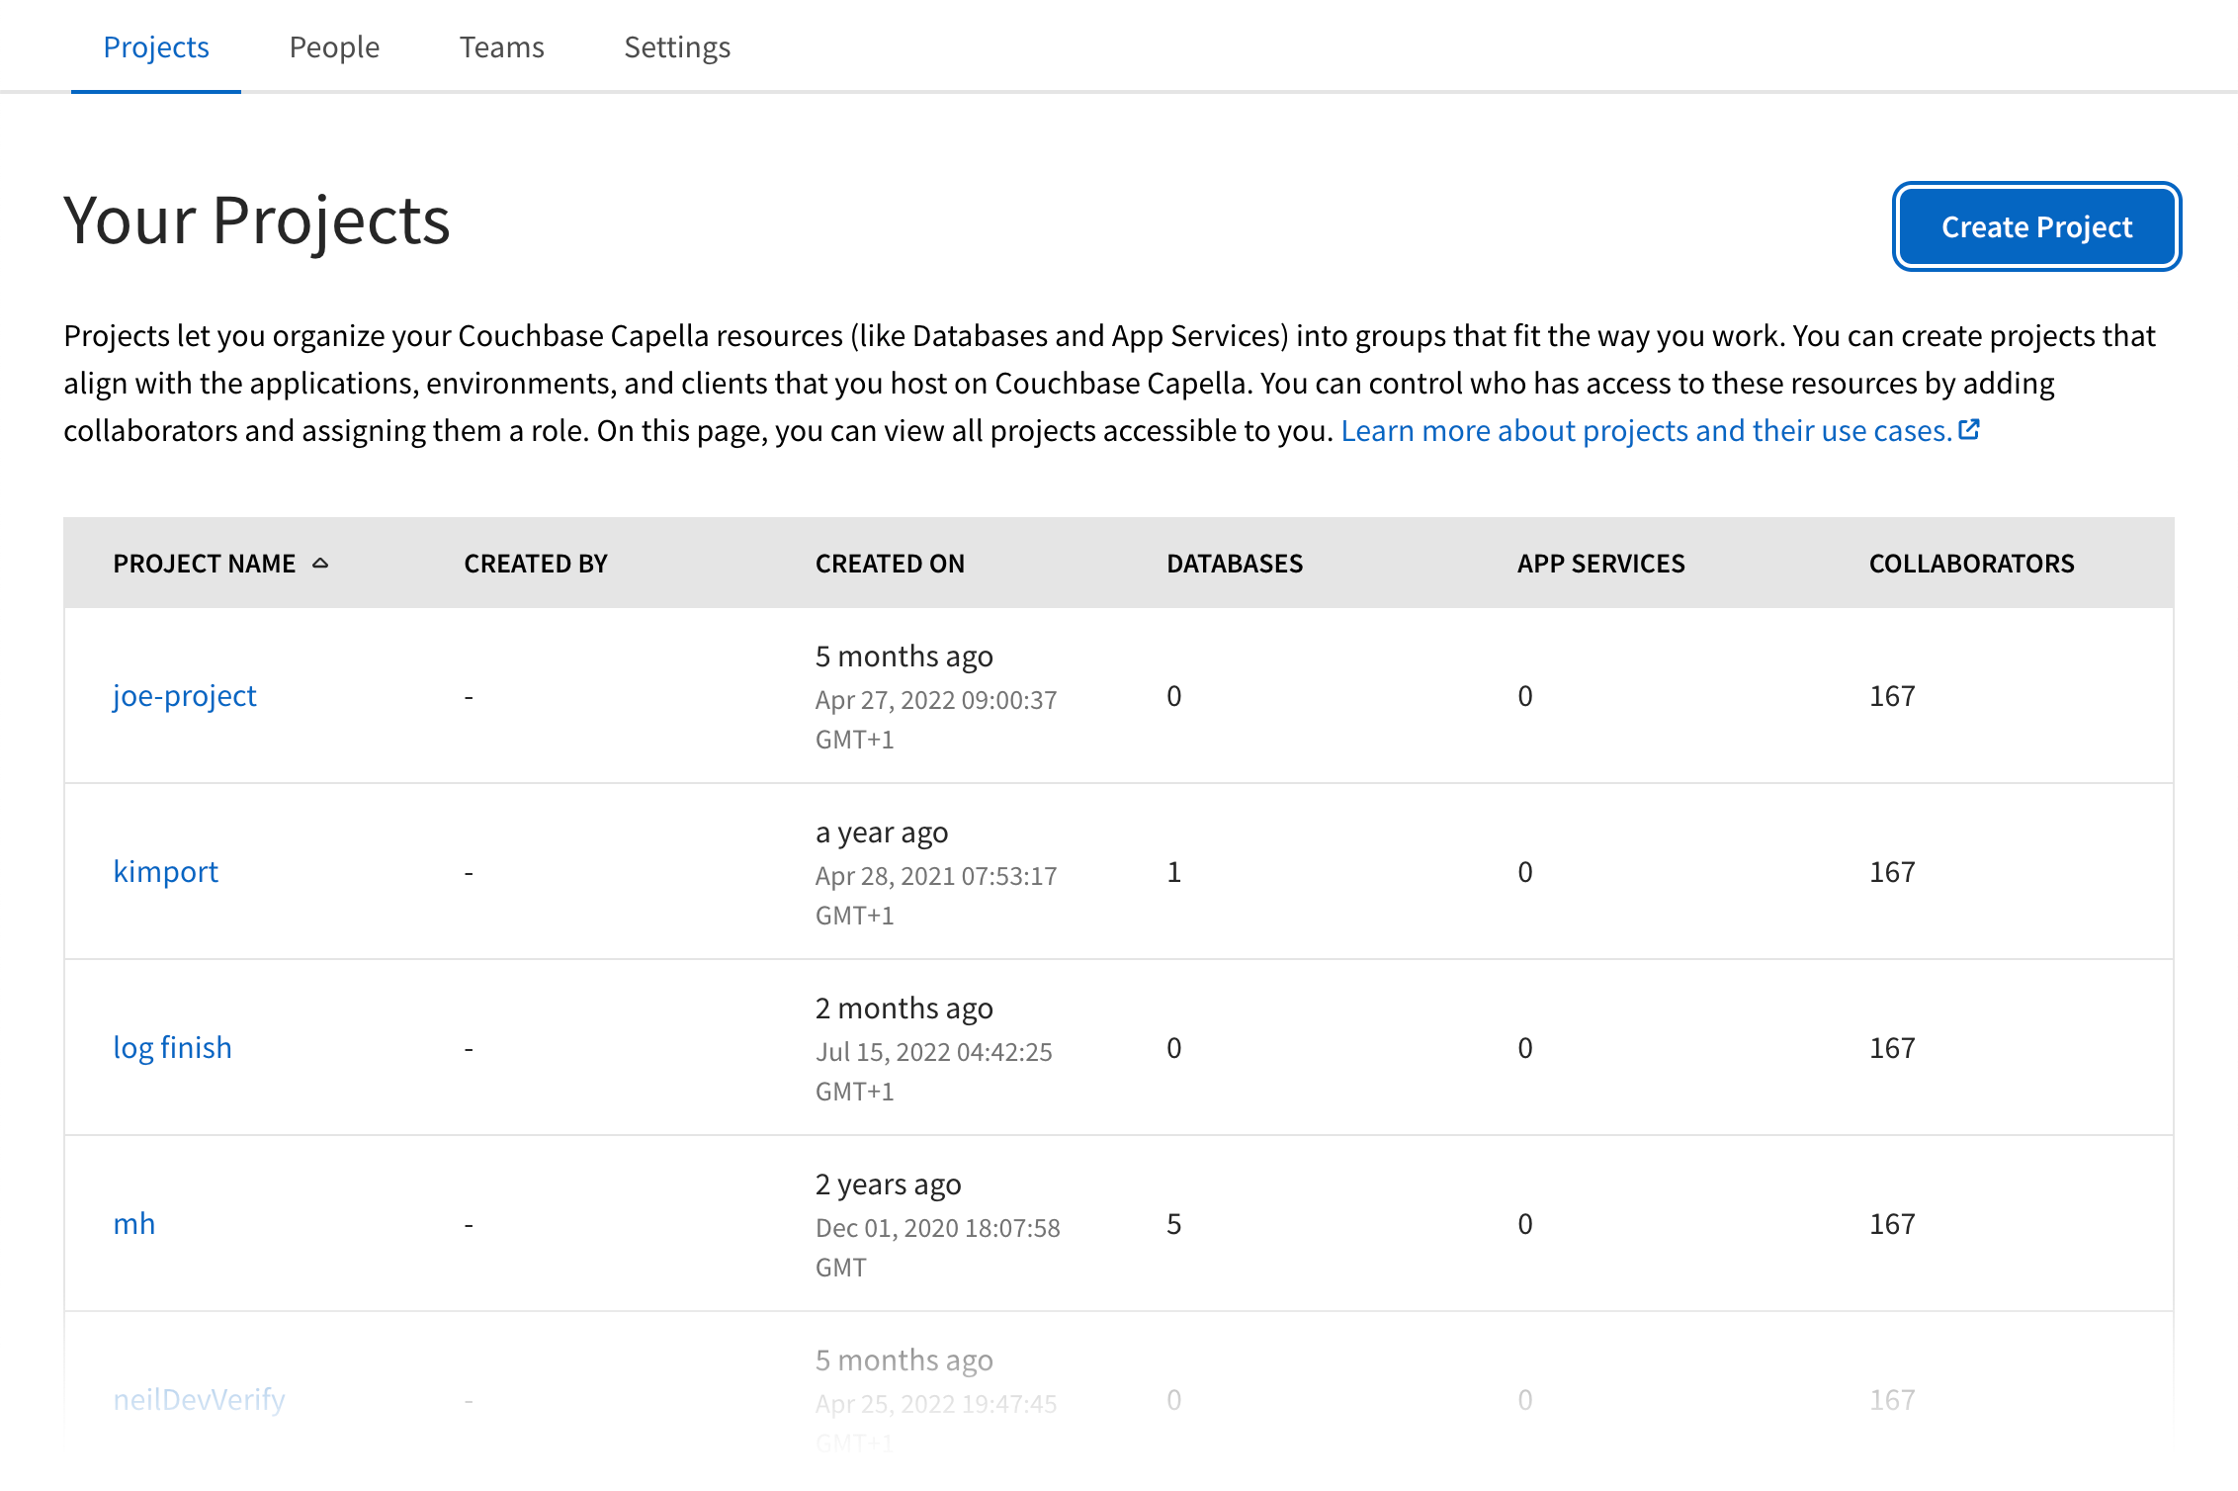2238x1491 pixels.
Task: Click the sort arrow on Project Name column
Action: point(320,563)
